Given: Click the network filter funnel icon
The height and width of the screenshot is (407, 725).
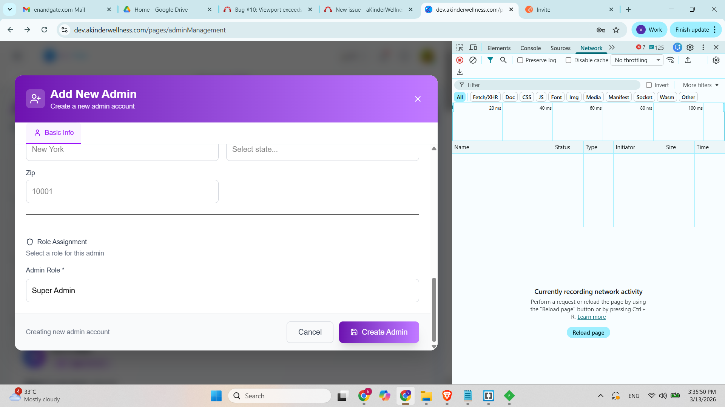Looking at the screenshot, I should [x=490, y=60].
